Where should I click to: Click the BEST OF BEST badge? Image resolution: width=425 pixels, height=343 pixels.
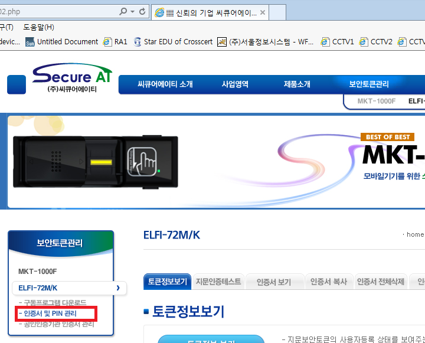pyautogui.click(x=387, y=137)
